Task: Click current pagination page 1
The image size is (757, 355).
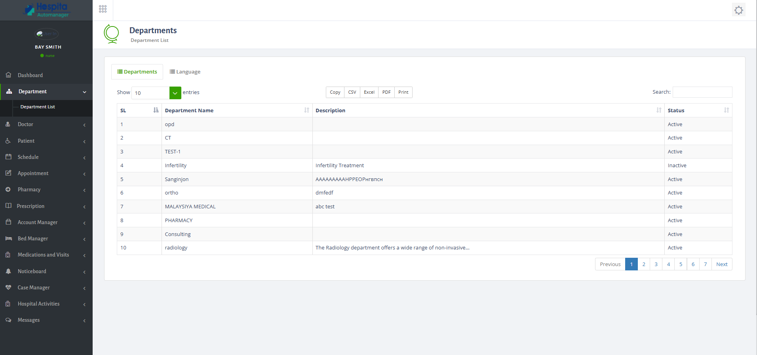Action: pyautogui.click(x=631, y=264)
